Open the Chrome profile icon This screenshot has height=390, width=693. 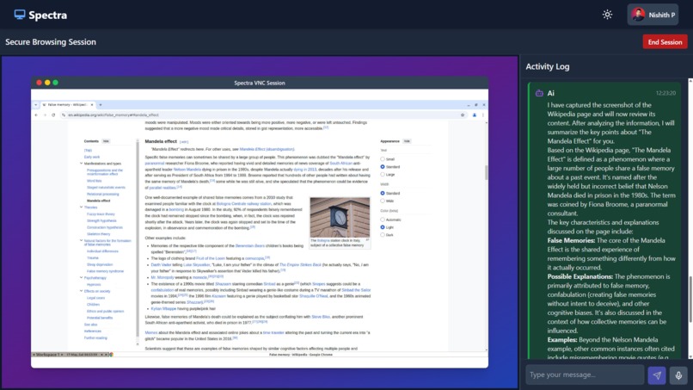[x=475, y=115]
